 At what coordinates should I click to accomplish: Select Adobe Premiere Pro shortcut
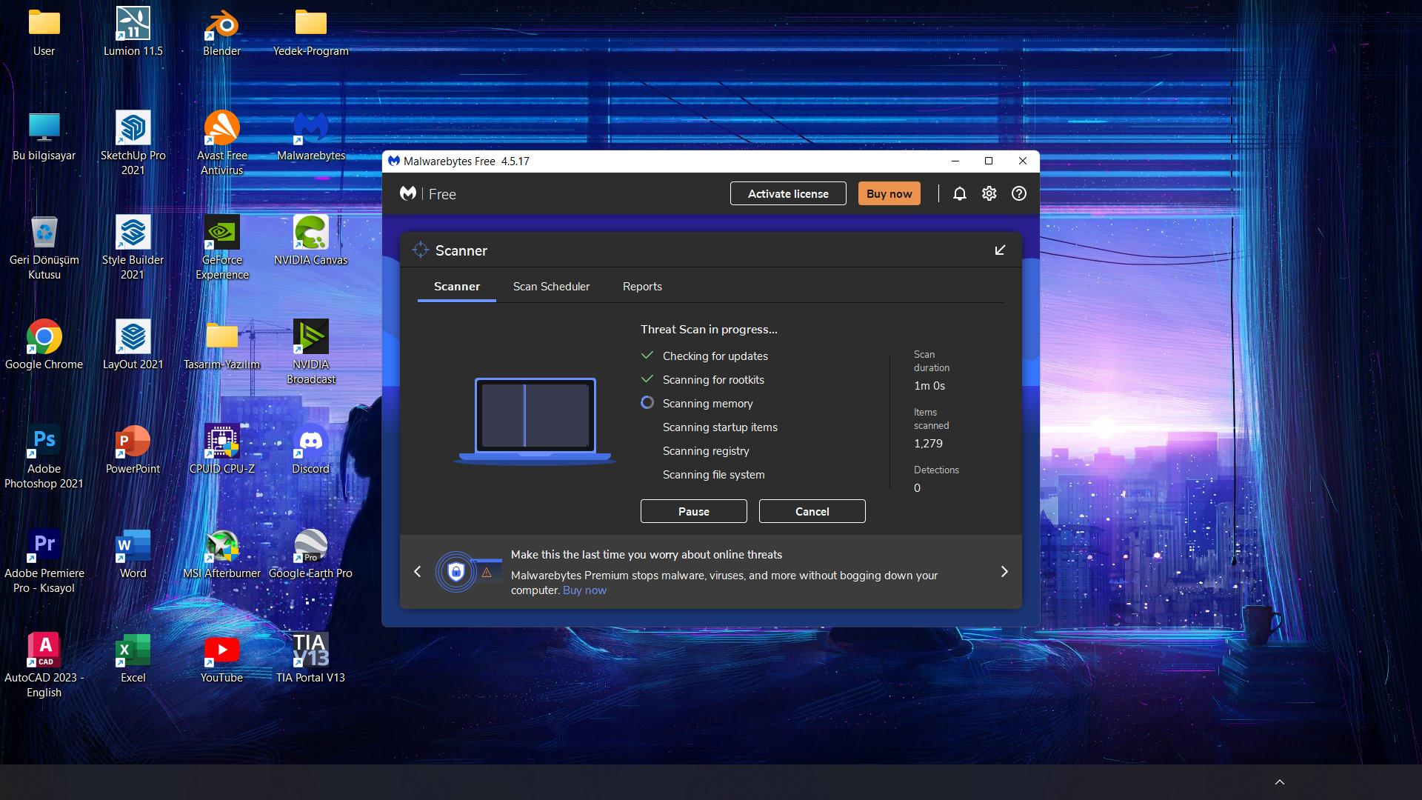point(44,561)
